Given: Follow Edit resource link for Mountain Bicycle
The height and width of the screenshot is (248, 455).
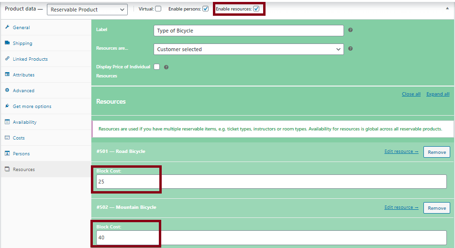Looking at the screenshot, I should point(401,207).
